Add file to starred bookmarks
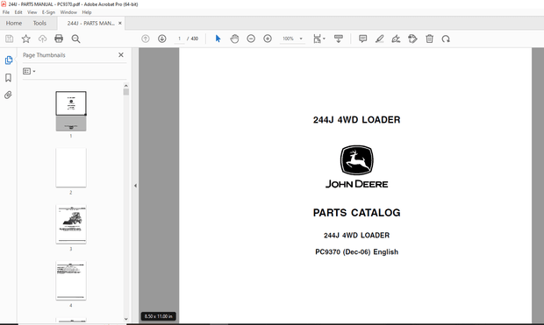Viewport: 544px width, 325px height. [26, 39]
